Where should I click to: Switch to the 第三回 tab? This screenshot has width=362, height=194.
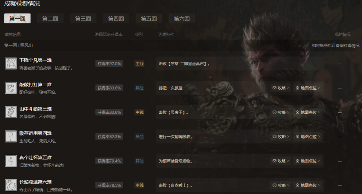(x=83, y=18)
